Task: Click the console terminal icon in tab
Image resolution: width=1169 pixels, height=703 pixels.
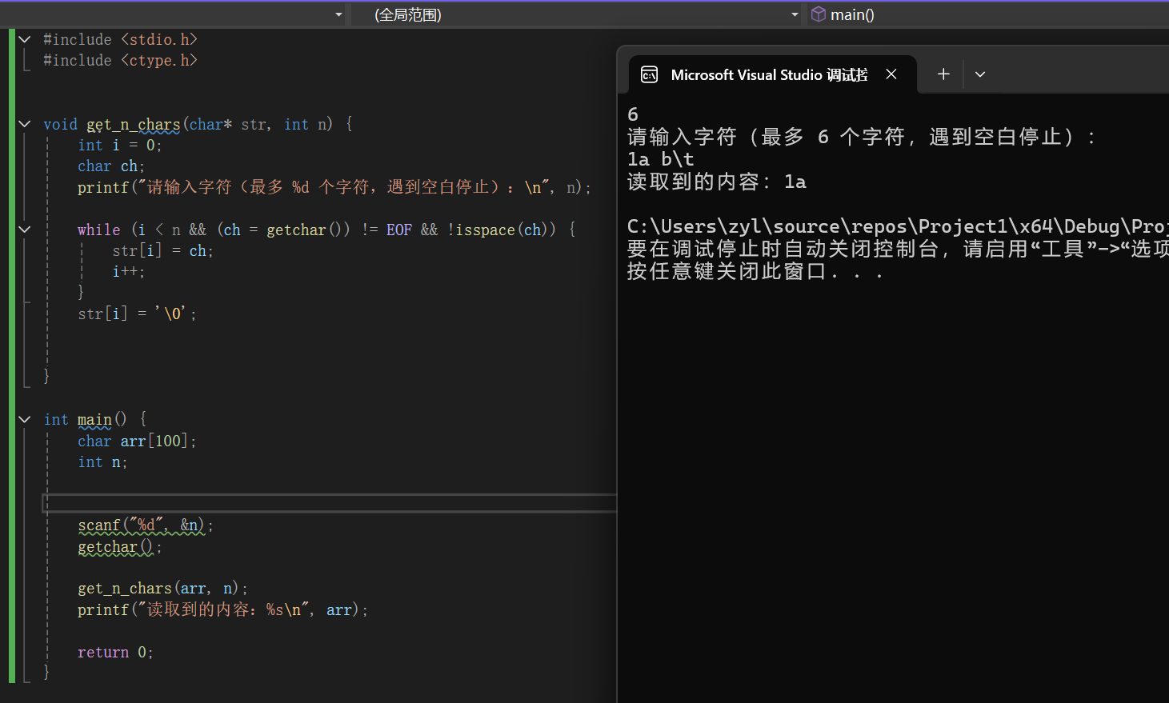Action: coord(650,74)
